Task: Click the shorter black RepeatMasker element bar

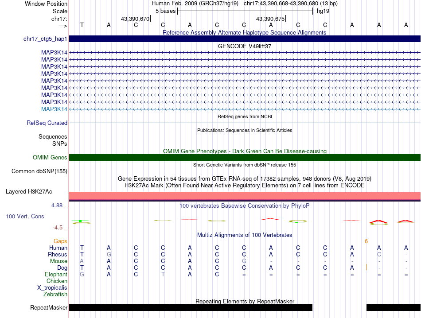Action: [x=394, y=307]
